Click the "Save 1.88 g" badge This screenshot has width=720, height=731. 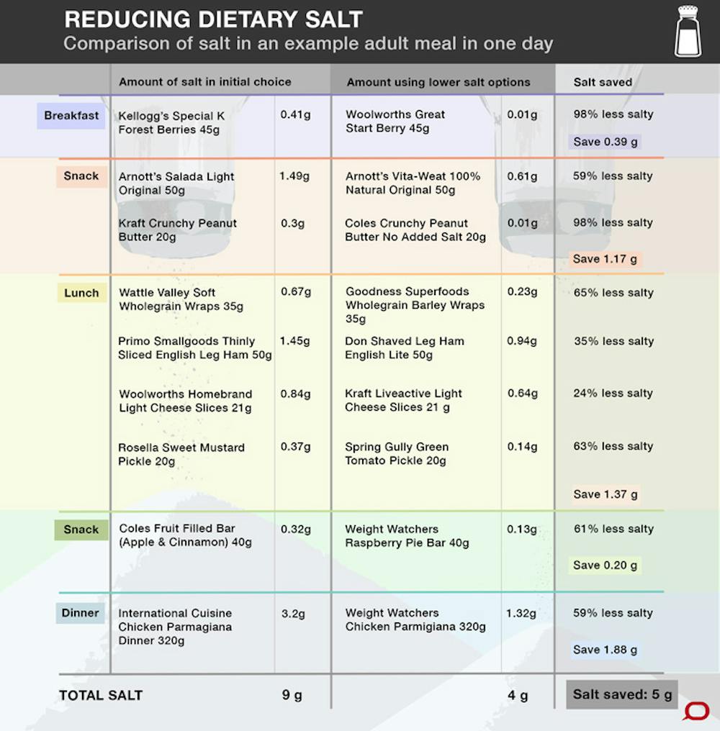click(606, 650)
